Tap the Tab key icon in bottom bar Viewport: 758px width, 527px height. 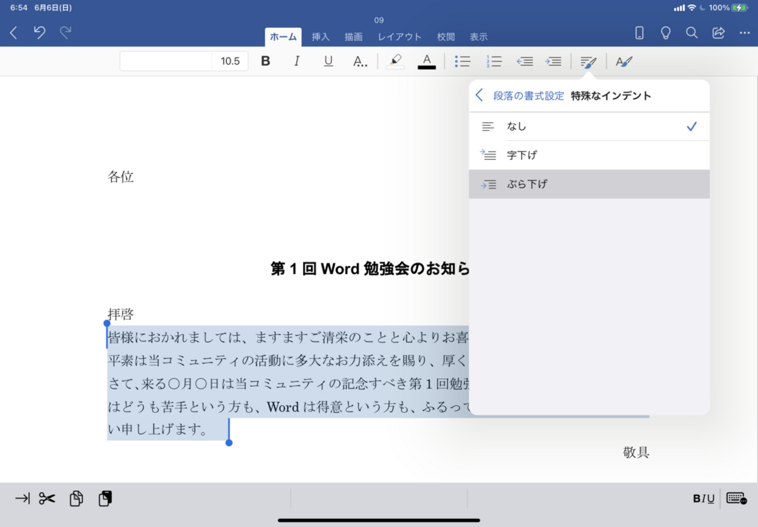[x=22, y=498]
